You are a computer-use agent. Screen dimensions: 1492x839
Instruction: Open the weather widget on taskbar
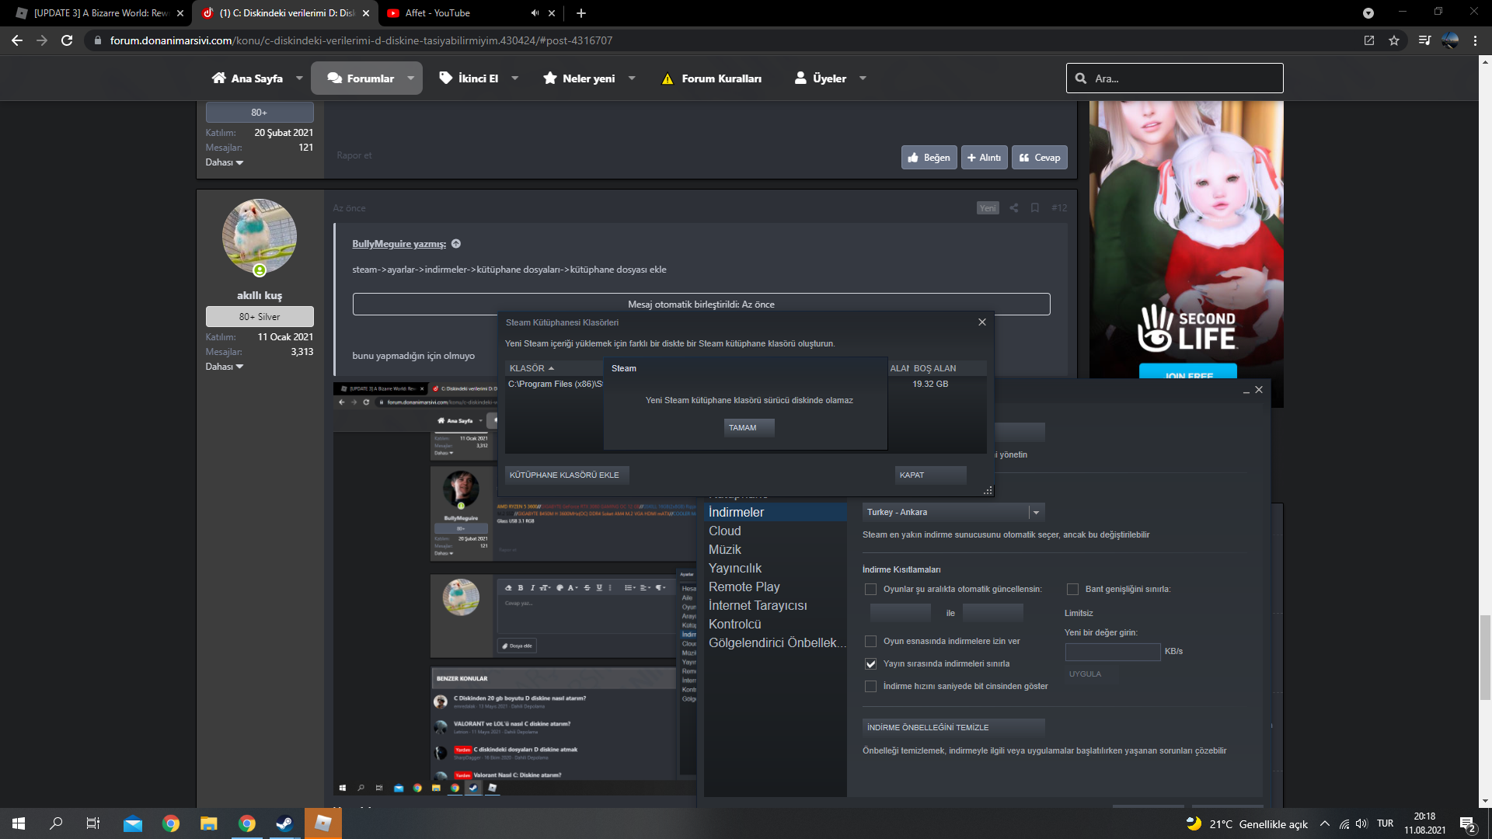(1246, 824)
